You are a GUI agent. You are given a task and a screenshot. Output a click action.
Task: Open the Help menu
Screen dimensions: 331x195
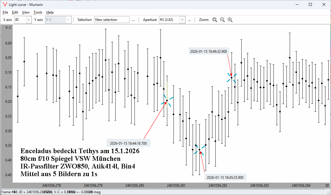tap(50, 12)
